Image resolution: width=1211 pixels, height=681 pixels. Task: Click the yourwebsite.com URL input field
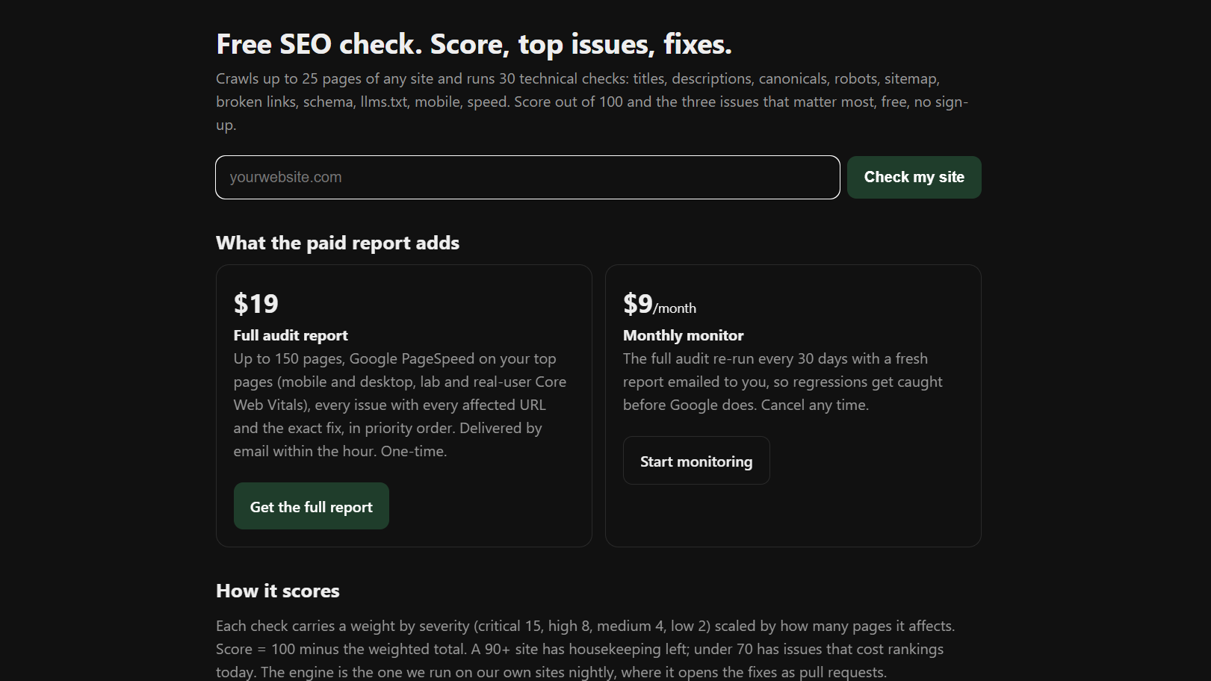[527, 177]
